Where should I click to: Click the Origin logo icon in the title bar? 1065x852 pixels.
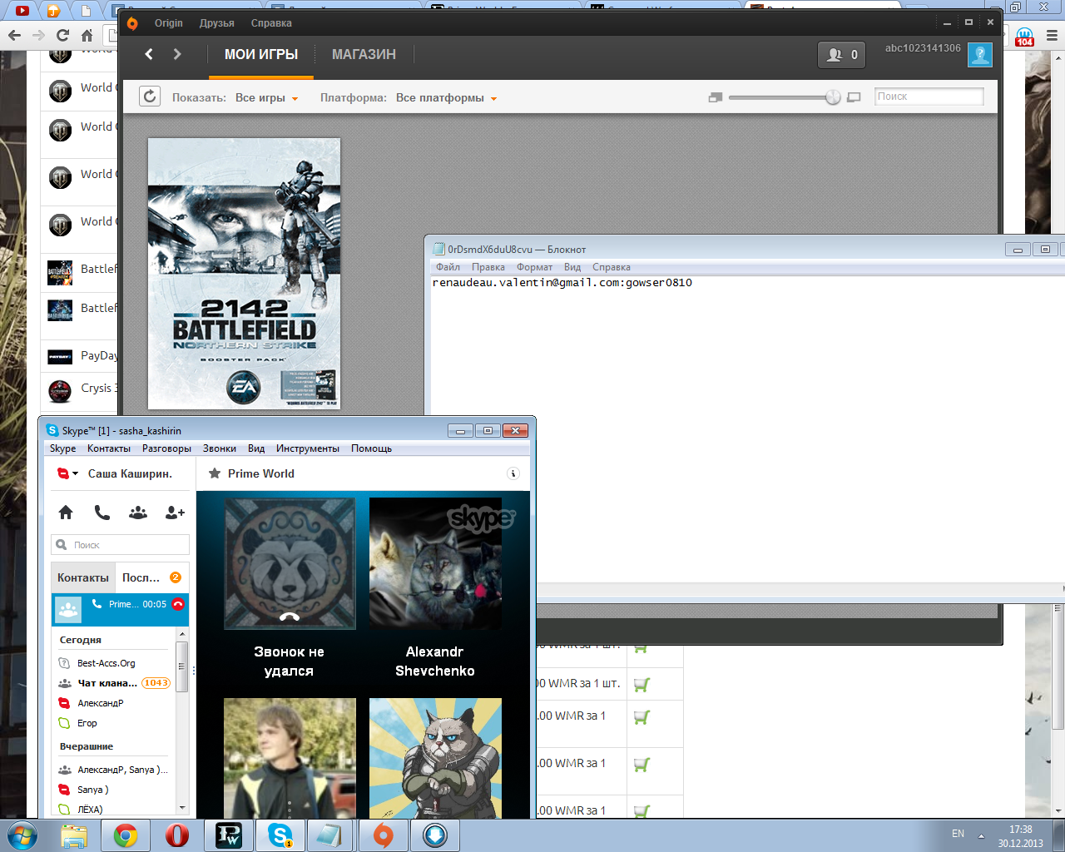tap(132, 23)
